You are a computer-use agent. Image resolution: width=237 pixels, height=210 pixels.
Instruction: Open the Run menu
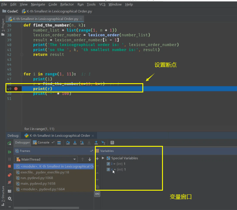click(x=80, y=4)
